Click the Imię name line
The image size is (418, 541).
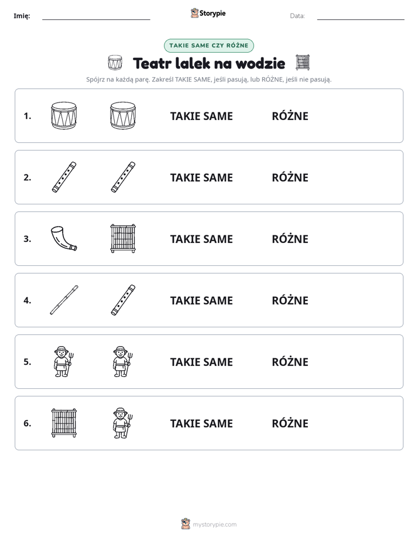coord(96,16)
